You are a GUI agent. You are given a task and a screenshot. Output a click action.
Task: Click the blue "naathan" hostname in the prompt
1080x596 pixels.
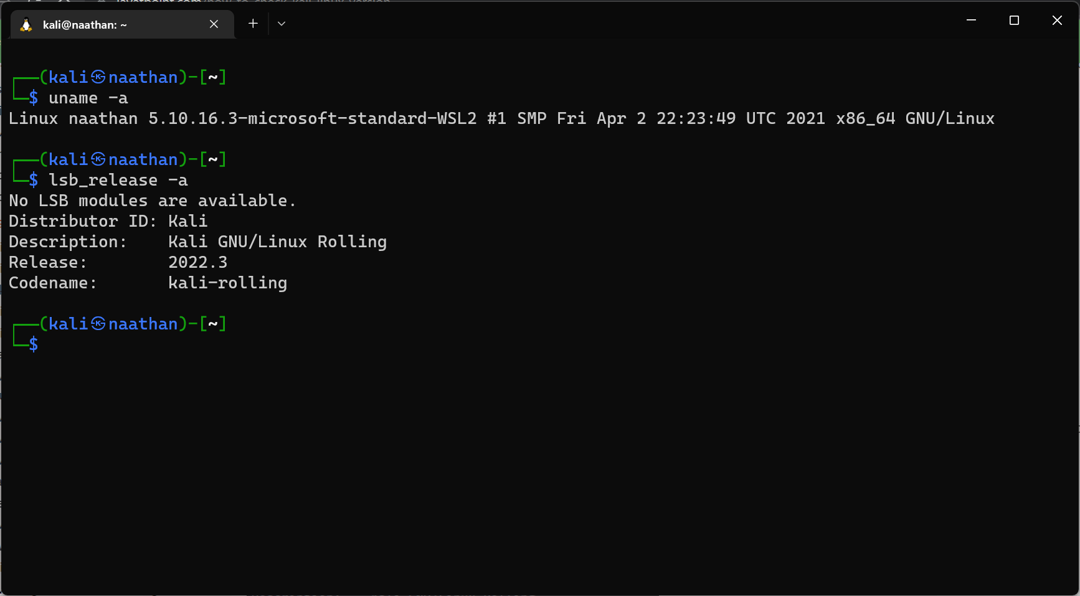(143, 323)
